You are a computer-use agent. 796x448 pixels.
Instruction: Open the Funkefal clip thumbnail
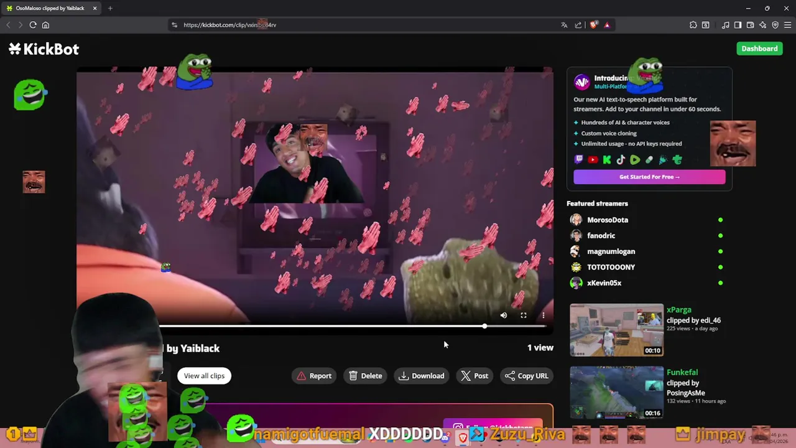[616, 392]
